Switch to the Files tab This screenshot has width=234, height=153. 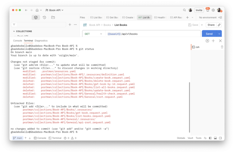coord(82,17)
